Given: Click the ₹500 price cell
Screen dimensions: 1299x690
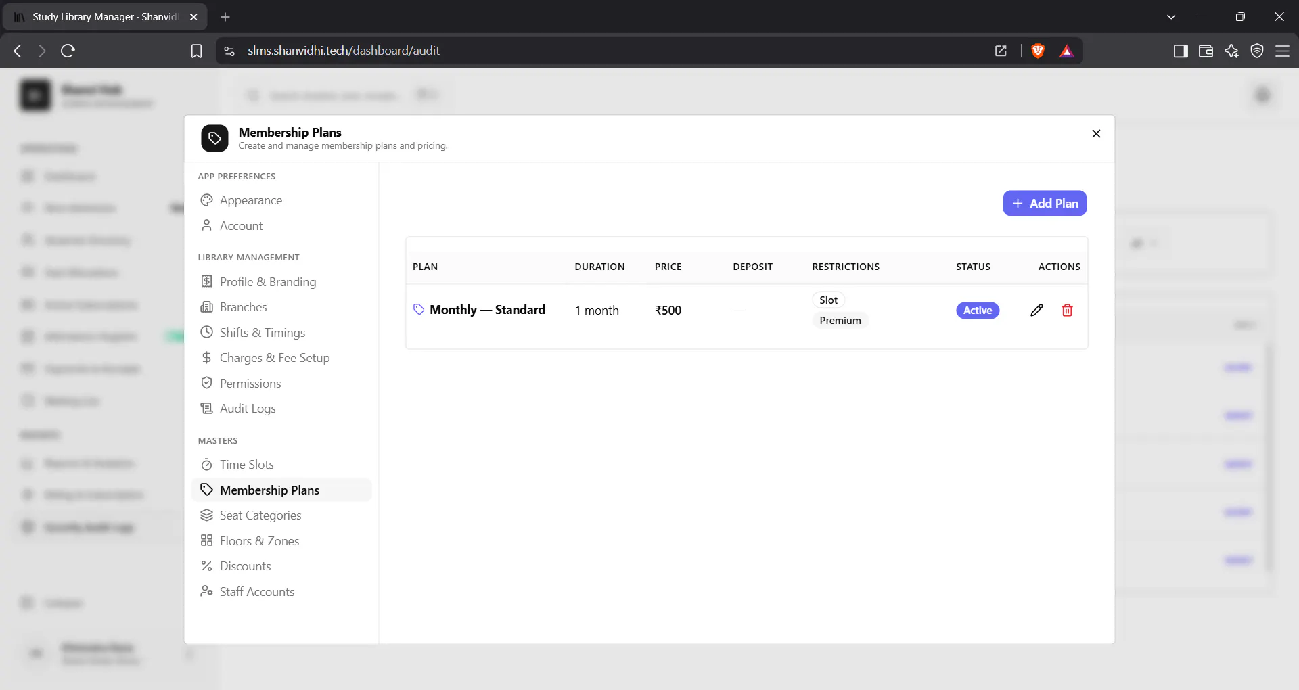Looking at the screenshot, I should tap(668, 310).
